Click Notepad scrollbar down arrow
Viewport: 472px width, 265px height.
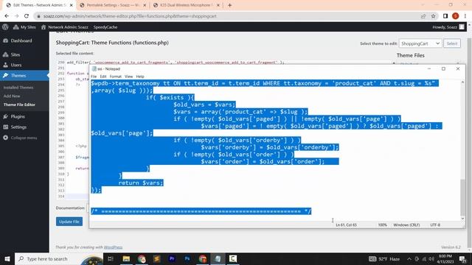point(462,219)
